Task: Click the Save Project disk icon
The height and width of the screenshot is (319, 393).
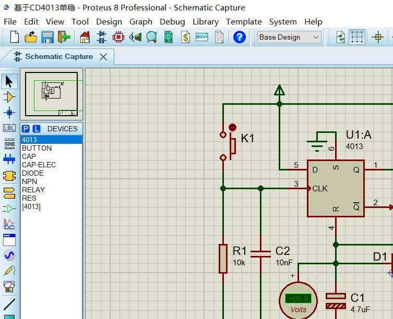Action: [47, 37]
